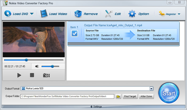Image resolution: width=187 pixels, height=110 pixels.
Task: Mute audio with the speaker icon
Action: [x=37, y=66]
